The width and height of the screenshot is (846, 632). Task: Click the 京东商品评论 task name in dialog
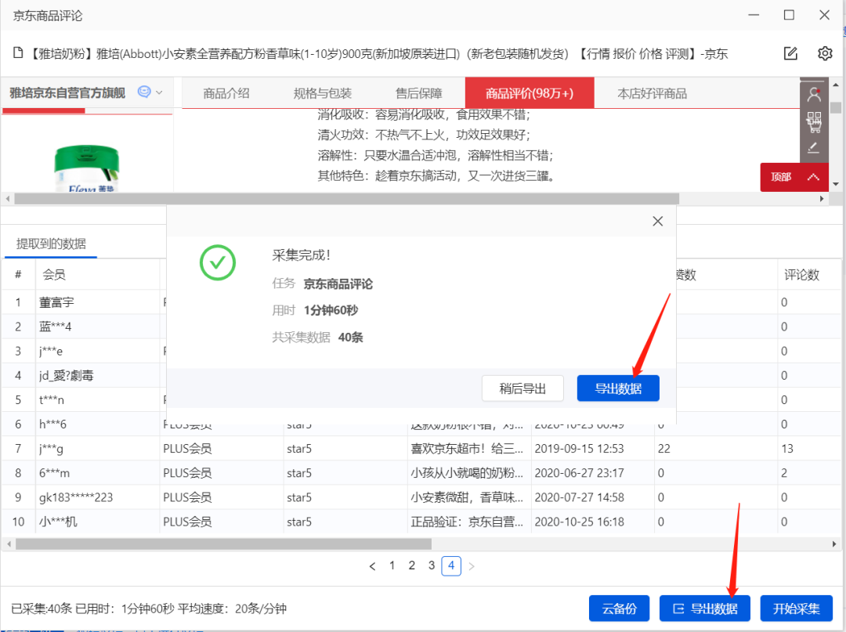pos(338,284)
